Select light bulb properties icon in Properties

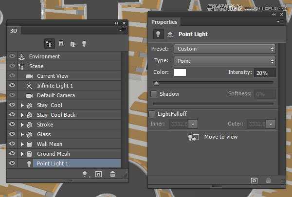[158, 34]
